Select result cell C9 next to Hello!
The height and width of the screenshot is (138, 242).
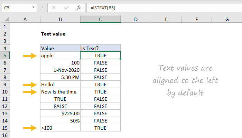coord(101,85)
